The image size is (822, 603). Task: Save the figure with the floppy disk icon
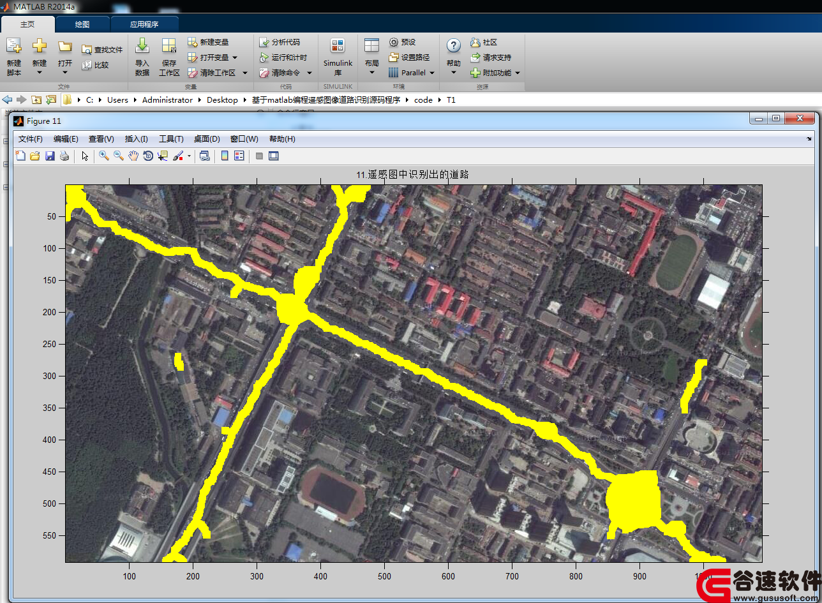pos(50,156)
